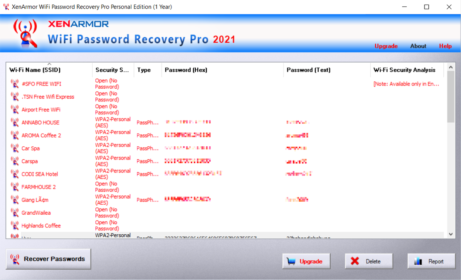The height and width of the screenshot is (280, 461).
Task: Click the bar chart icon on Report button
Action: click(x=418, y=262)
